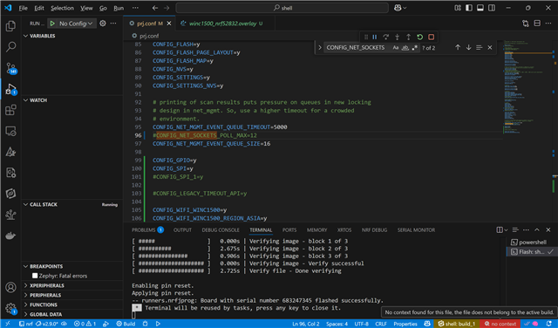Go to next find match

[469, 47]
